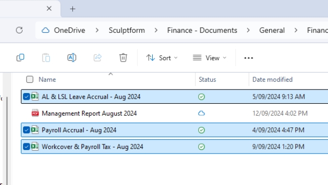Click the Excel icon of Workcover & Payroll Tax
This screenshot has width=328, height=185.
[35, 146]
